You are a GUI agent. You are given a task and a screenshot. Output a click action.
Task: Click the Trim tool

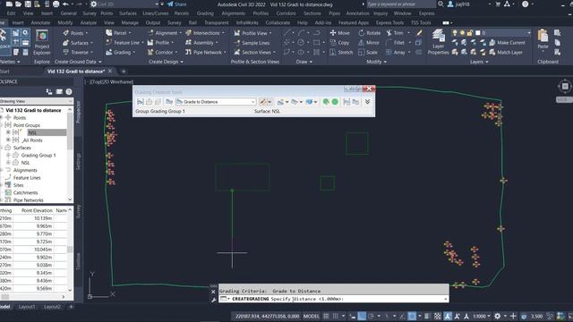click(395, 33)
